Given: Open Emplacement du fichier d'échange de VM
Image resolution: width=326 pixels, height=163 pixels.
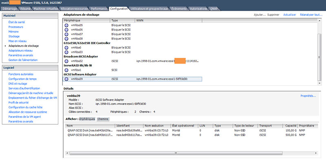Looking at the screenshot, I should 33,98.
